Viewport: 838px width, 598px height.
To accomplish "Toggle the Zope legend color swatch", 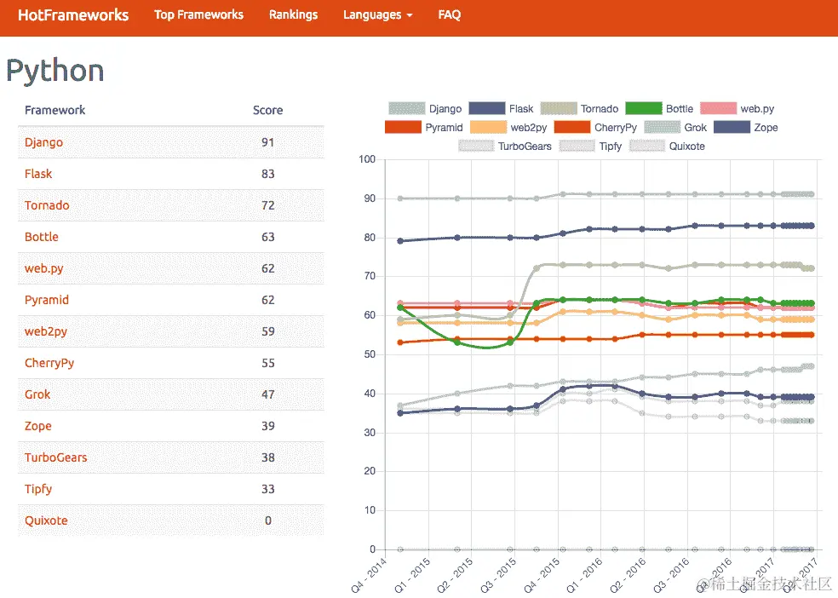I will pyautogui.click(x=732, y=127).
